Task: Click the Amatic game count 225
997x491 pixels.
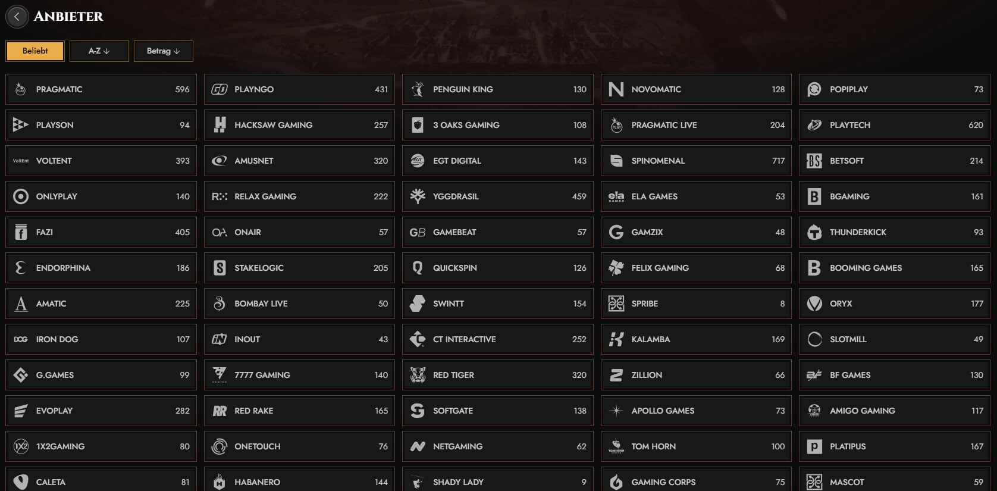Action: pyautogui.click(x=182, y=304)
